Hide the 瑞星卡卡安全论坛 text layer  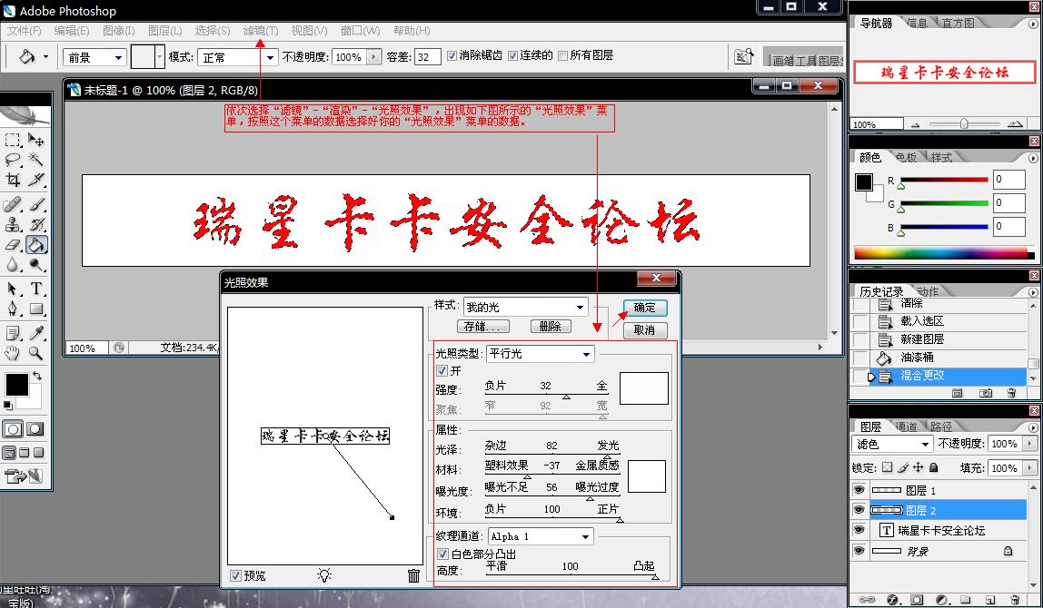click(x=859, y=530)
